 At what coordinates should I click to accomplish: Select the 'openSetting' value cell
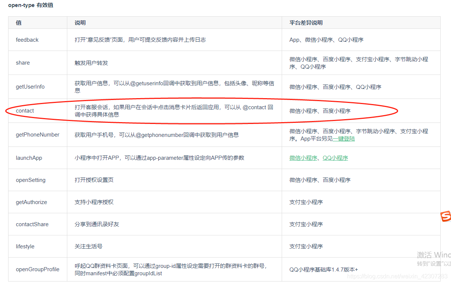click(x=38, y=180)
